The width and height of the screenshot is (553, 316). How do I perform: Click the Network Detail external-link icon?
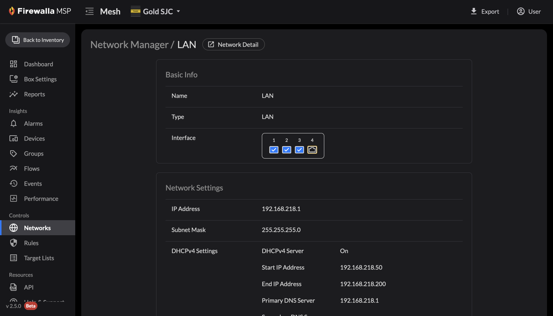click(211, 44)
